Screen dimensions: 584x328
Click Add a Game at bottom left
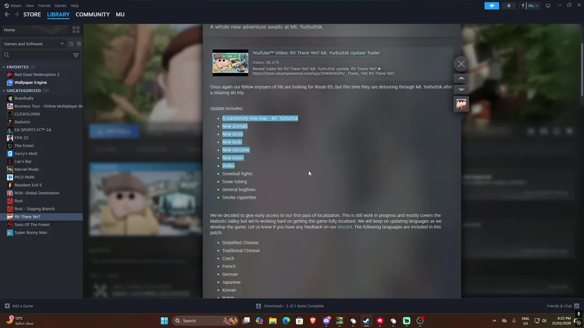point(19,306)
